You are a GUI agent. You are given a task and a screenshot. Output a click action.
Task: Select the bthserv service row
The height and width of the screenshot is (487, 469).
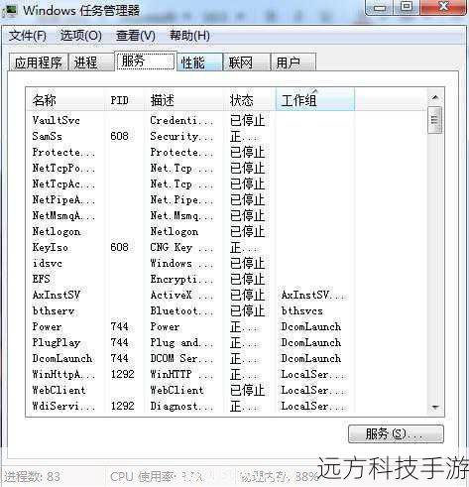pos(226,310)
